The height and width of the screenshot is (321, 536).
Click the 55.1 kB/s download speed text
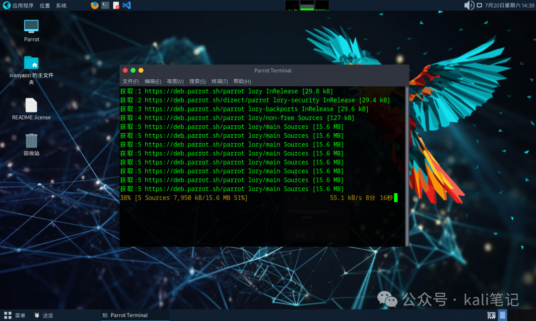pyautogui.click(x=345, y=198)
